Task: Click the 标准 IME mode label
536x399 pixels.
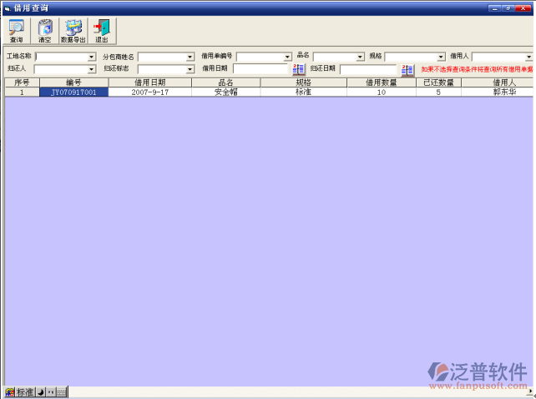Action: coord(25,392)
